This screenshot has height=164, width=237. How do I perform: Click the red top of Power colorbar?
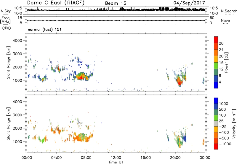click(x=216, y=40)
